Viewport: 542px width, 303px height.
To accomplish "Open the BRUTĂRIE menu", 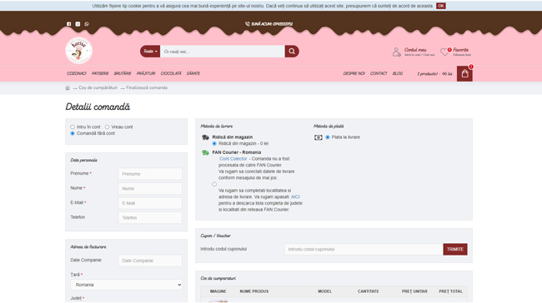I will pyautogui.click(x=123, y=73).
